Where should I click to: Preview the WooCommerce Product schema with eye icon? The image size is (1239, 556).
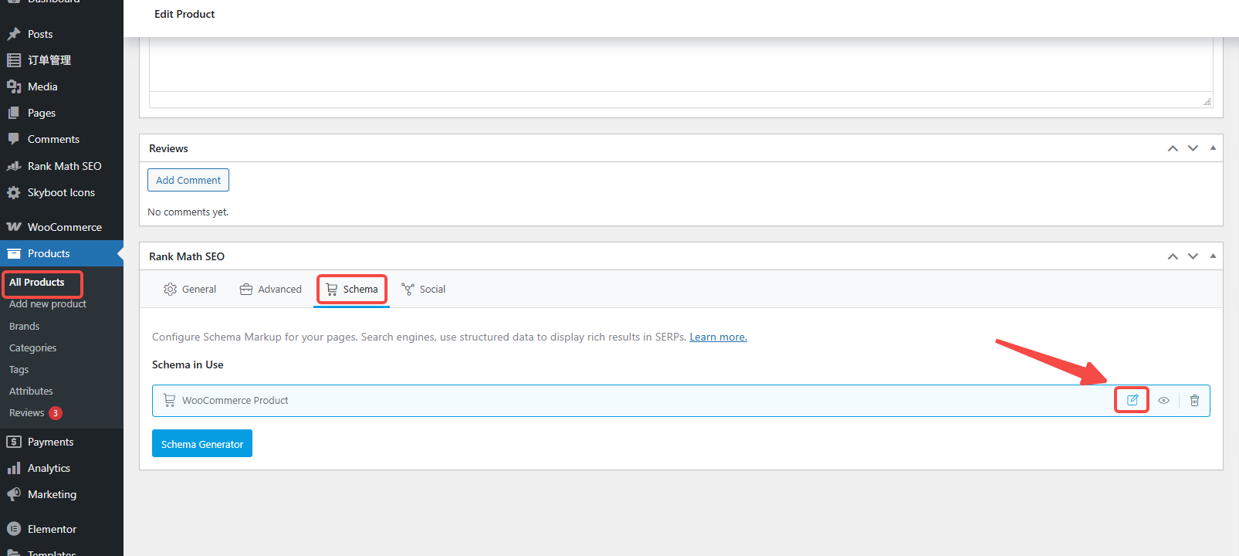tap(1163, 400)
